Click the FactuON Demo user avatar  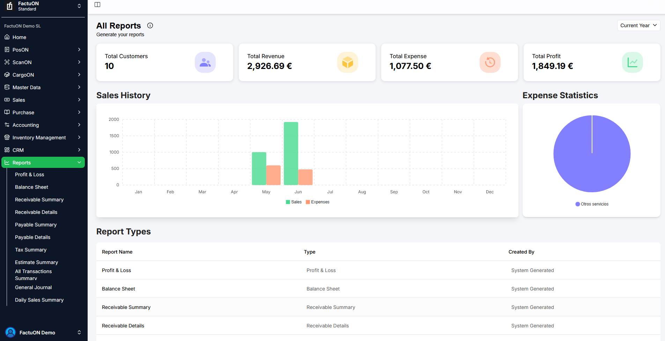point(10,332)
